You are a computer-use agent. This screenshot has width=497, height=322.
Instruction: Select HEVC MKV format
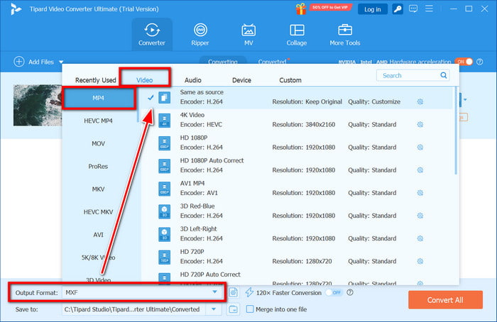pyautogui.click(x=98, y=212)
